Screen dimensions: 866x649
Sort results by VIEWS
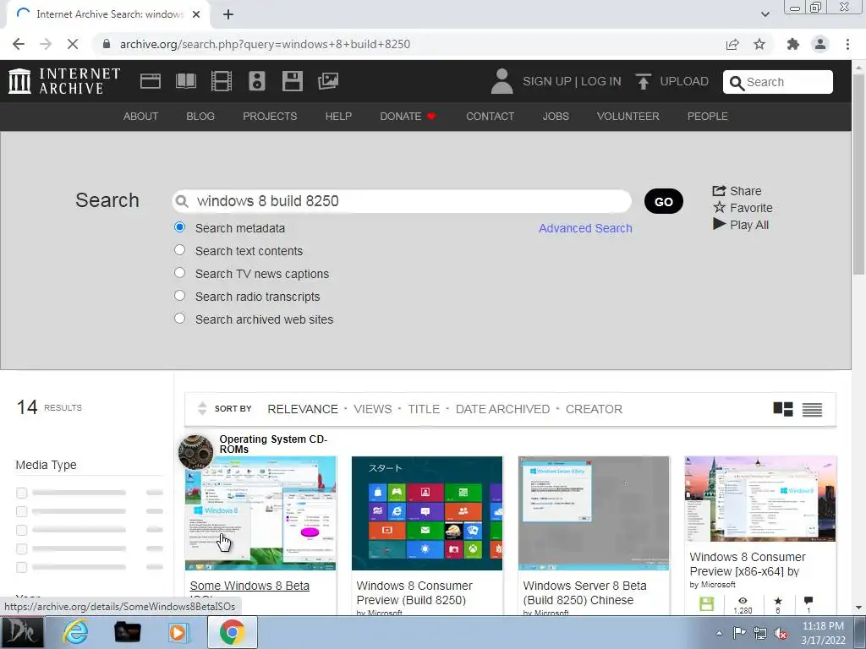point(373,409)
